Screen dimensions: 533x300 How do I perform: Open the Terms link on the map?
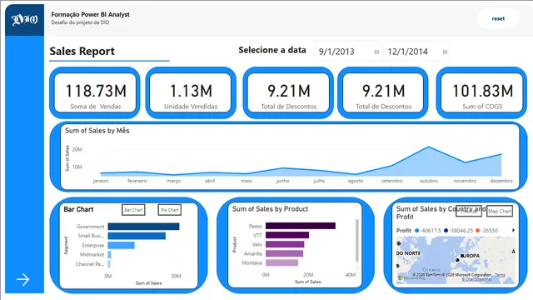500,275
